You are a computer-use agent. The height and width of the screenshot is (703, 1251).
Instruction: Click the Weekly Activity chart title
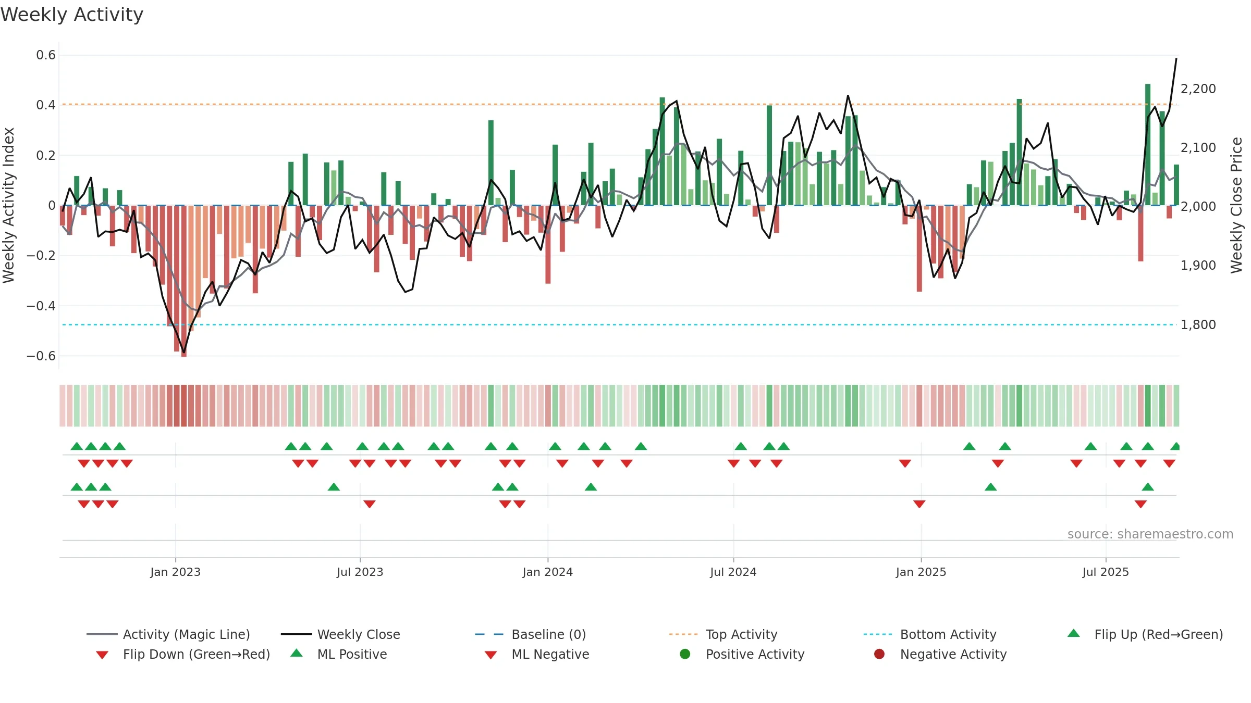(x=72, y=15)
